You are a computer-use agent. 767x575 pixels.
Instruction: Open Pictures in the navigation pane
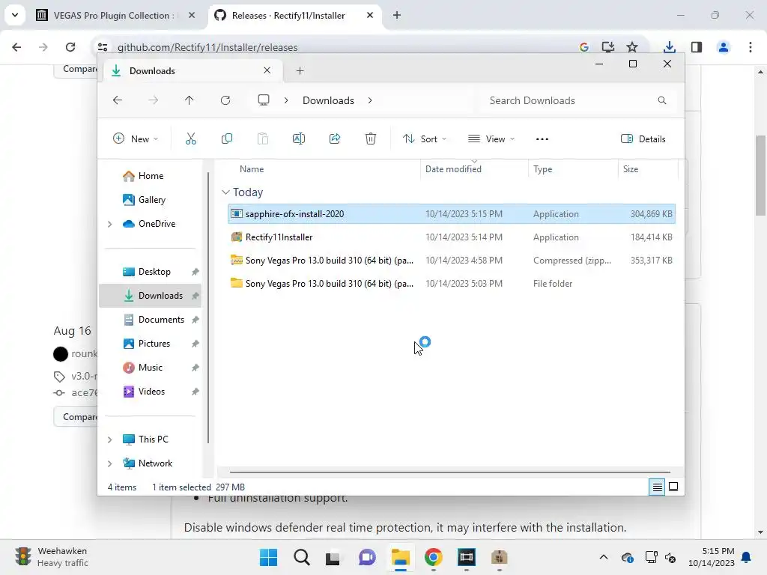coord(154,344)
